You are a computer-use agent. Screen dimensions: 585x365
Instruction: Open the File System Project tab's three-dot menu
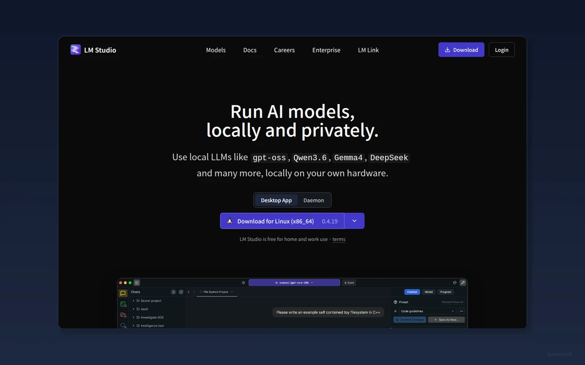pyautogui.click(x=232, y=292)
